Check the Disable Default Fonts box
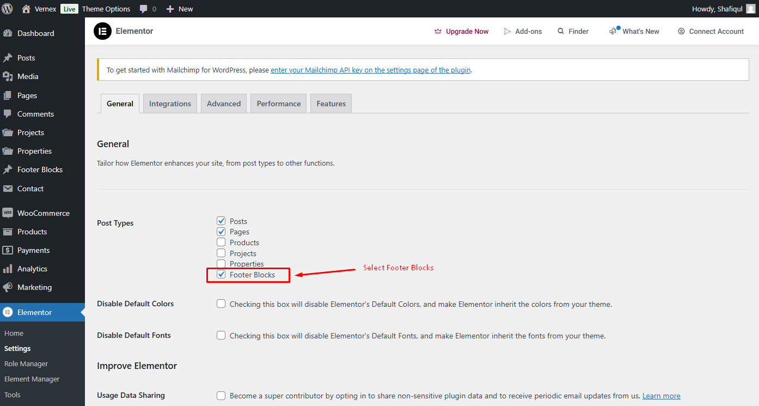The height and width of the screenshot is (406, 759). tap(221, 335)
